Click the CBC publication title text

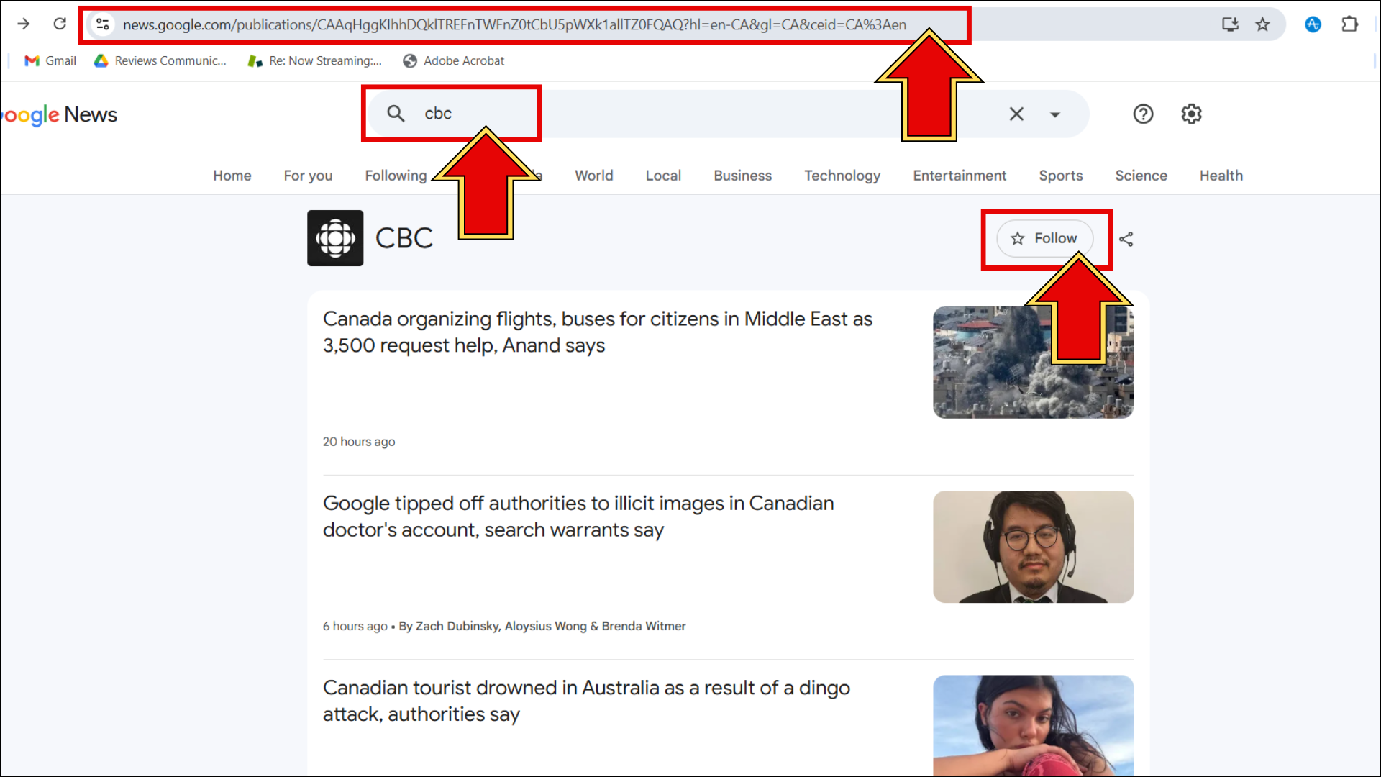coord(404,238)
